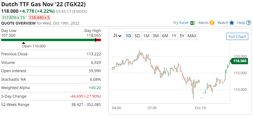Select the 1D chart period
This screenshot has width=253, height=118.
pos(129,36)
